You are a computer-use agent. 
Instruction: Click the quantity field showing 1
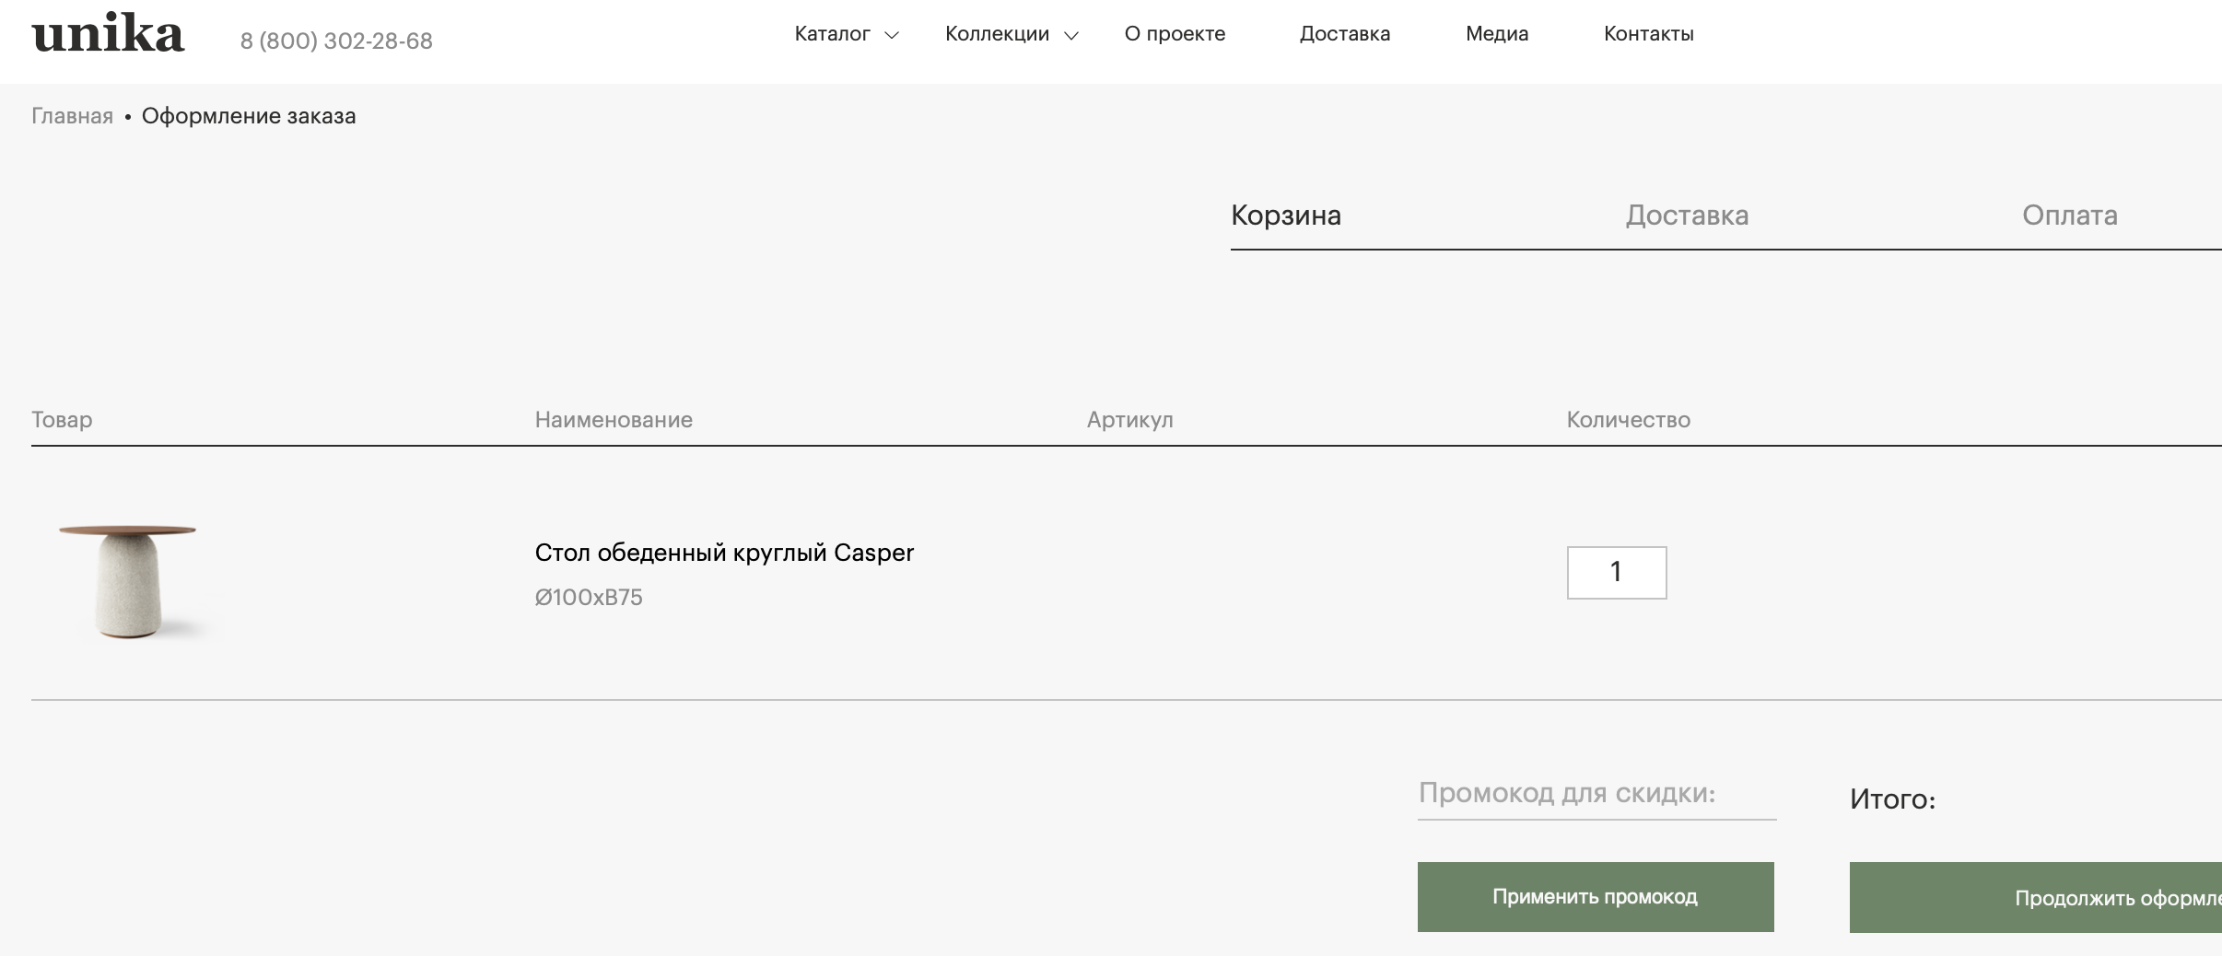[x=1616, y=573]
